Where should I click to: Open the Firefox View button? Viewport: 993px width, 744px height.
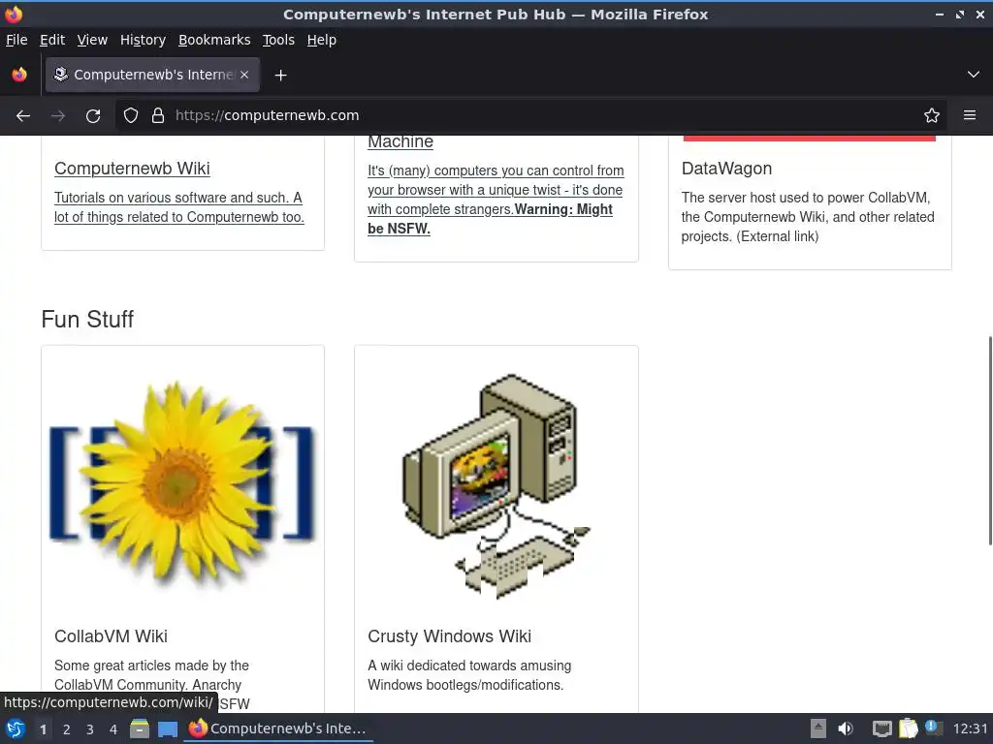19,75
